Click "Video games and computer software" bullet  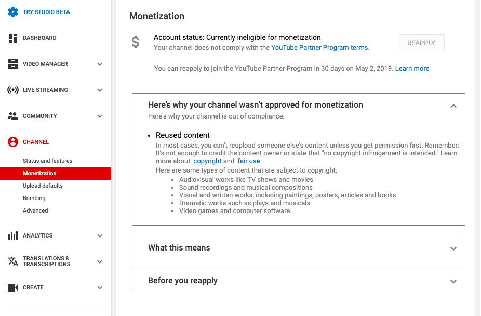pyautogui.click(x=234, y=211)
